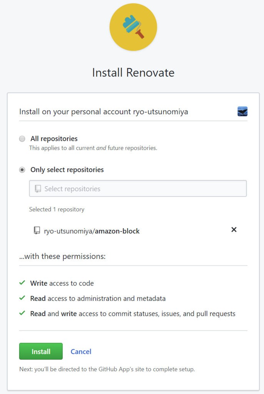
Task: Click the Renovate paint roller logo
Action: click(133, 27)
